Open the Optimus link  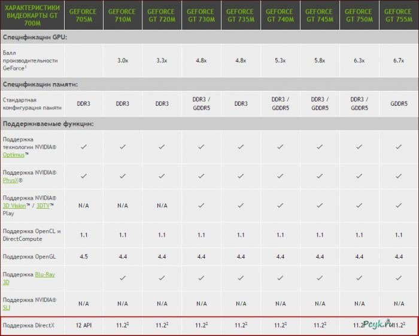click(14, 155)
